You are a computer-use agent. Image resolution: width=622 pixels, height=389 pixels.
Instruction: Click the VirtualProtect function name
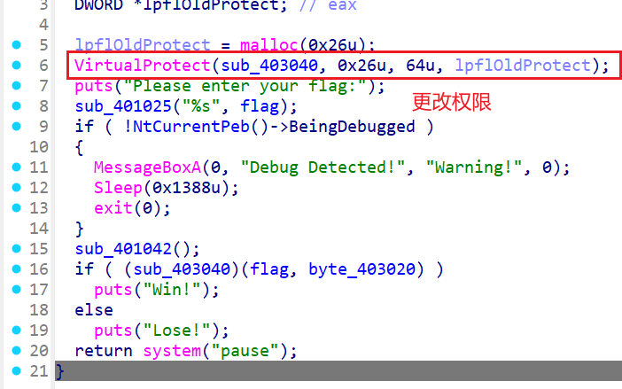tap(143, 66)
